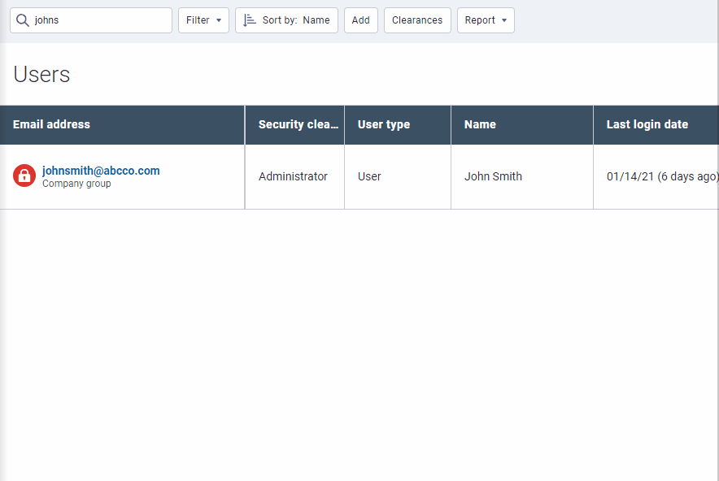Open the Filter dropdown

[203, 20]
